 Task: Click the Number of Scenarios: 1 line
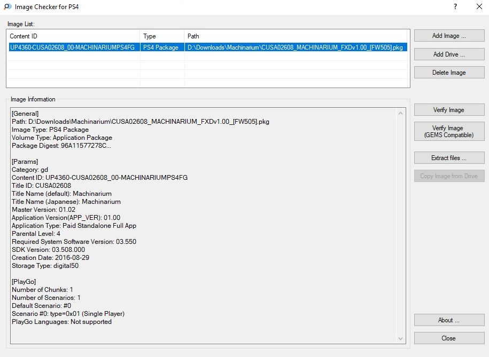point(46,298)
